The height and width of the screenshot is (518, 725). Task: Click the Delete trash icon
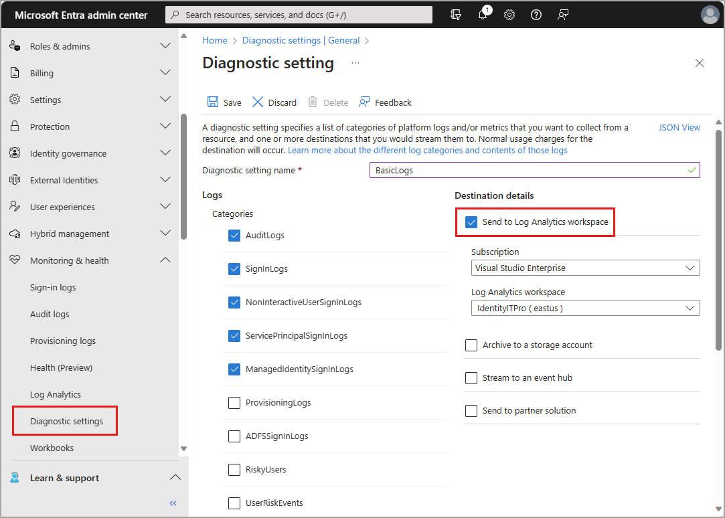[x=314, y=102]
